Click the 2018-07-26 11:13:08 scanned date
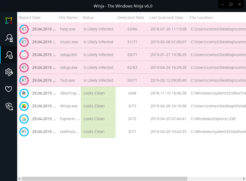This screenshot has height=181, width=246. (168, 29)
